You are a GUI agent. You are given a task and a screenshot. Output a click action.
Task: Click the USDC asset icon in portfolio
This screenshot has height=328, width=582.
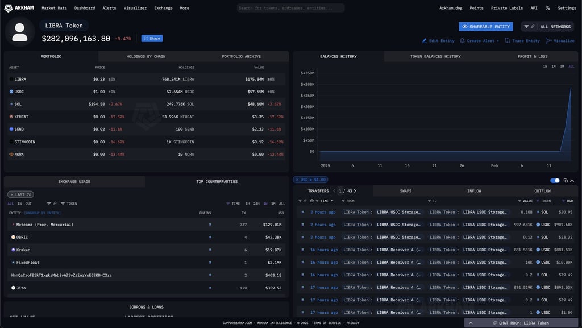(11, 92)
